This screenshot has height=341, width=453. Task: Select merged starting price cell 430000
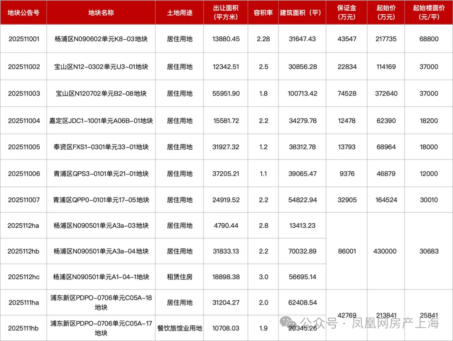[386, 251]
